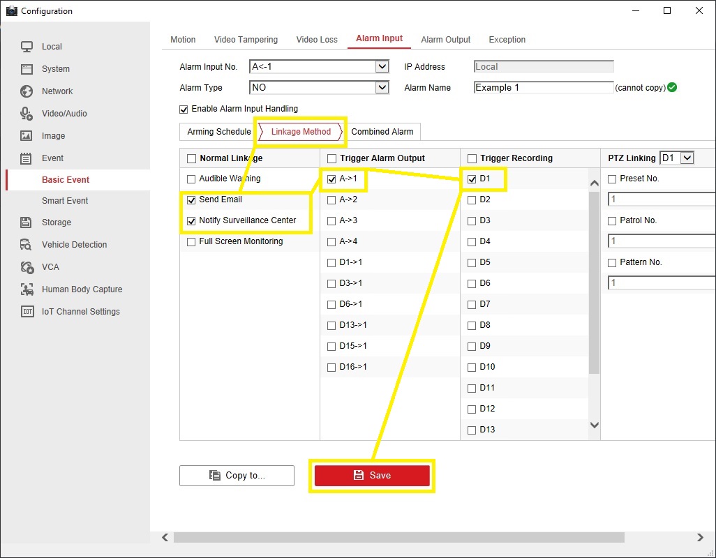Screen dimensions: 716x558
Task: Open the Storage disk icon
Action: point(27,223)
